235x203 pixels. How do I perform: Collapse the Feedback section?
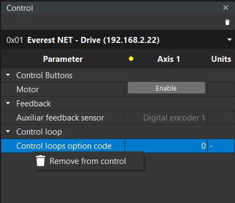(8, 103)
